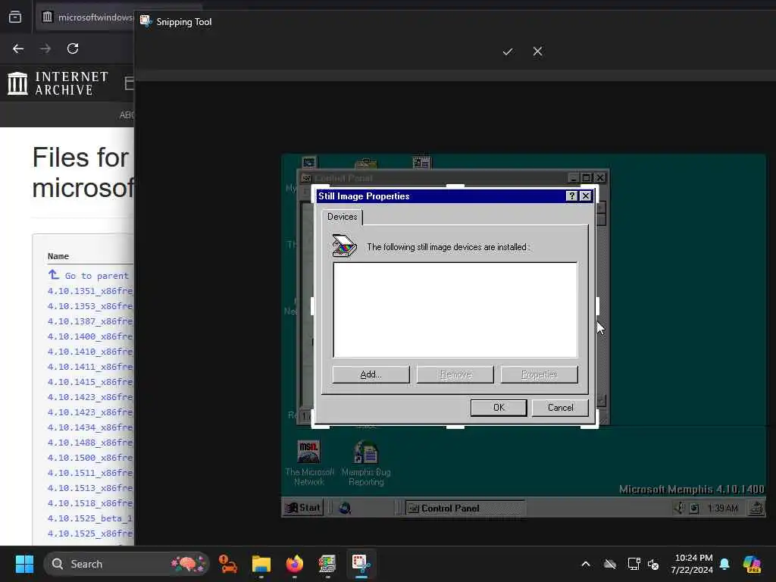Click the Go to parent link
776x582 pixels.
tap(88, 276)
